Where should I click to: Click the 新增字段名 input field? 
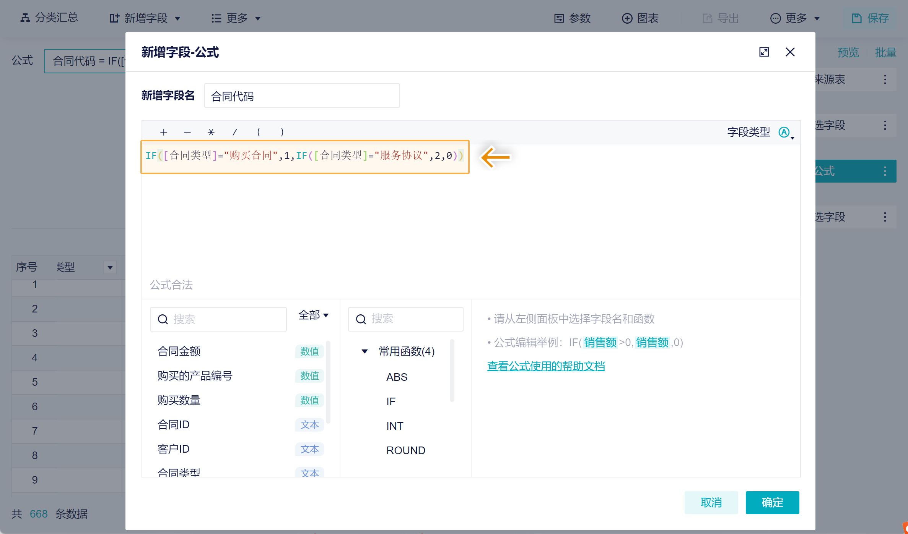pos(302,96)
